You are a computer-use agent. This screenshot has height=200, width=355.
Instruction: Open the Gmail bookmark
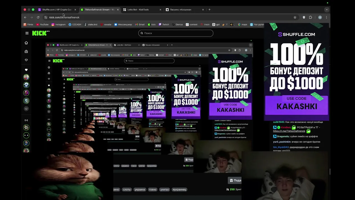140,24
